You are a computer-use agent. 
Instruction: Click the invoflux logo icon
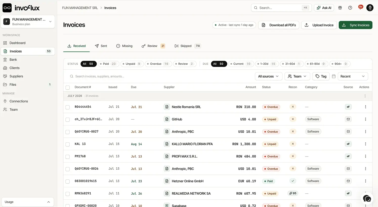tap(7, 8)
